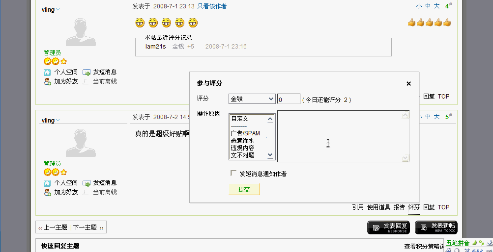Select 文不对题 reason in list
The width and height of the screenshot is (493, 252).
[242, 155]
